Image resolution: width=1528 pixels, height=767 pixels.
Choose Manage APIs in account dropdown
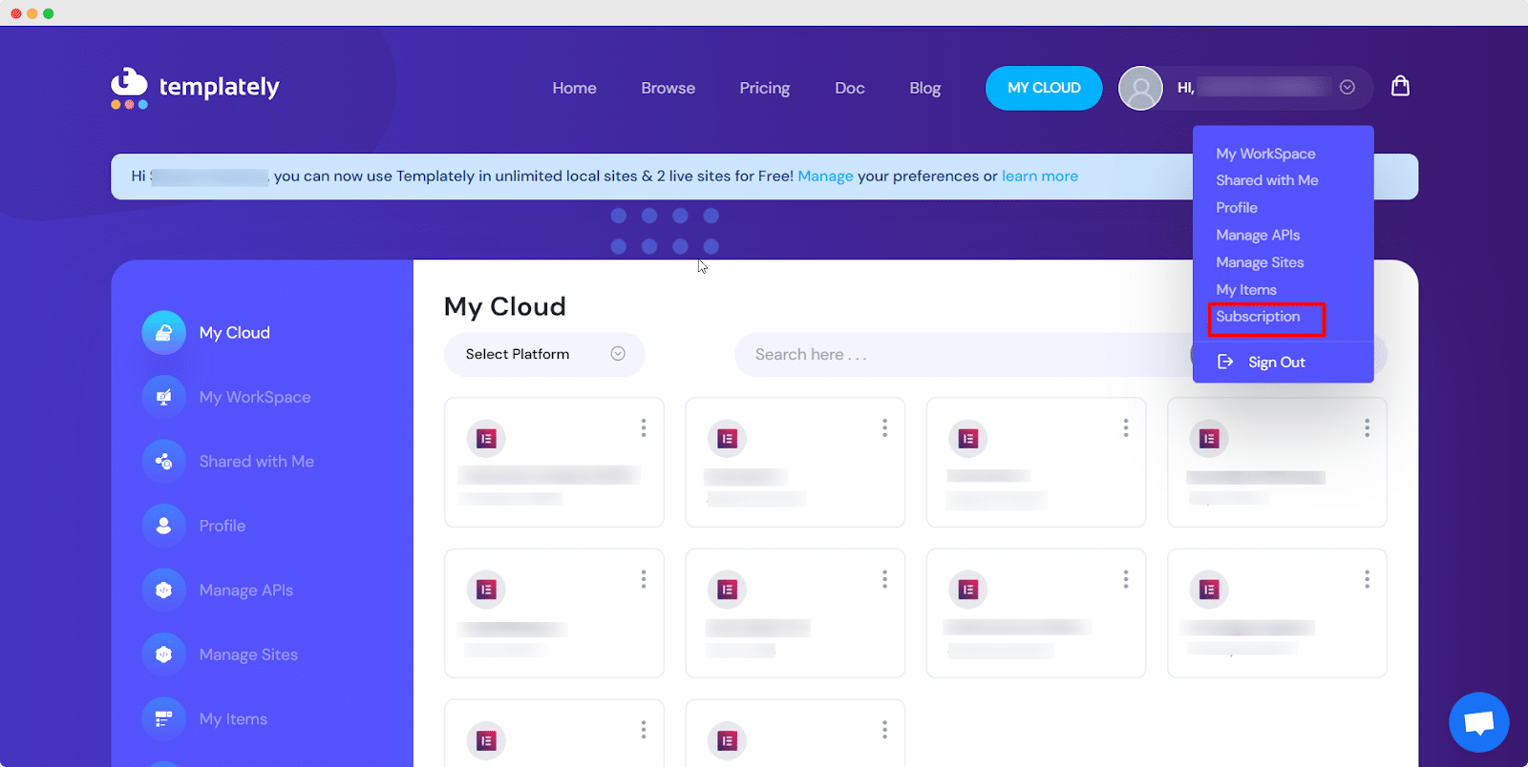coord(1258,235)
